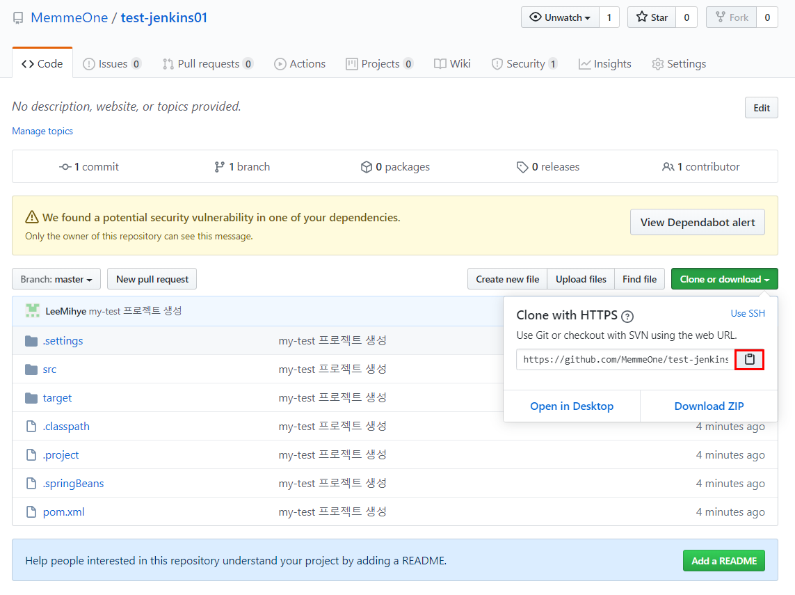Click the Edit description button
The image size is (795, 595).
pos(761,108)
